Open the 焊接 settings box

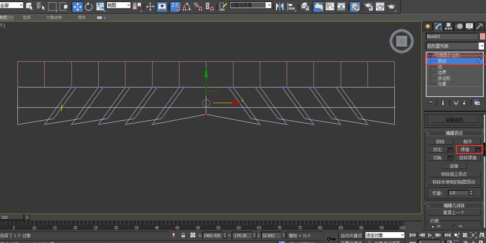pyautogui.click(x=478, y=150)
